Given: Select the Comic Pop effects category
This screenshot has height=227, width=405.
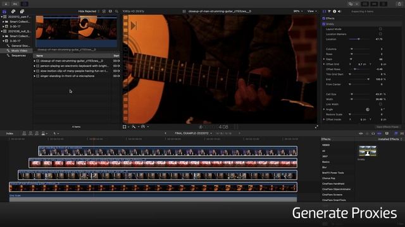Looking at the screenshot, I should point(328,178).
